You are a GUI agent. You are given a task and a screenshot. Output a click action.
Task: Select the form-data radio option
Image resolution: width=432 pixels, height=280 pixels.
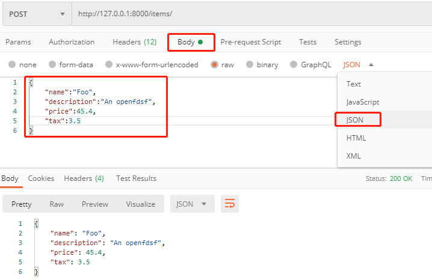52,65
